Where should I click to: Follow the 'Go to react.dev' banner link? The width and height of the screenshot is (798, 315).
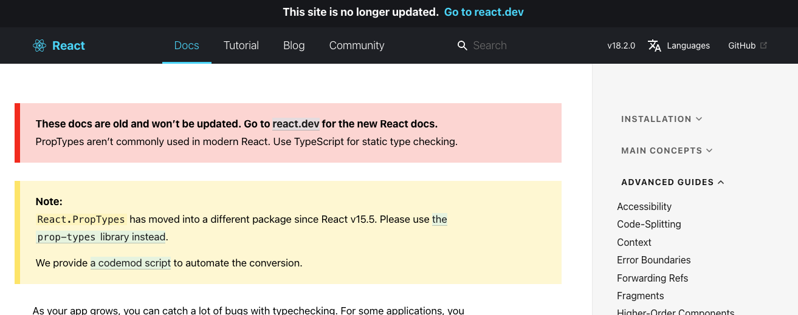coord(484,12)
